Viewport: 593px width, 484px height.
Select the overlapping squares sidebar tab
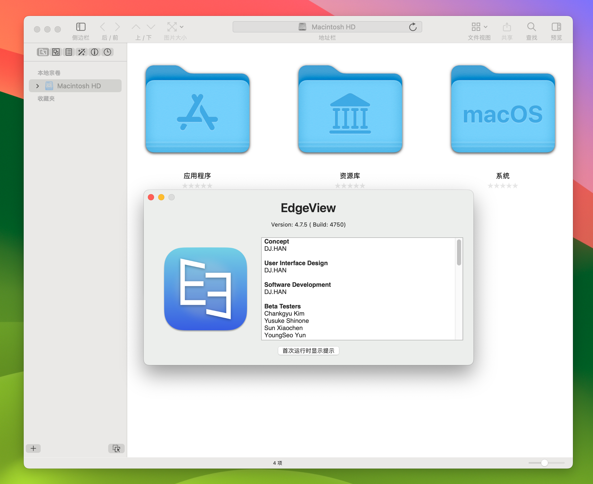pyautogui.click(x=56, y=52)
